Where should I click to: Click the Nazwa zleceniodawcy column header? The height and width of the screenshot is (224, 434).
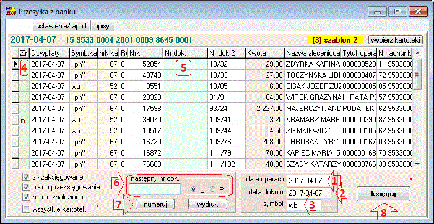pyautogui.click(x=313, y=52)
